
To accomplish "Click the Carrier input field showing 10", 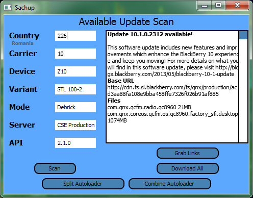I will pyautogui.click(x=75, y=54).
